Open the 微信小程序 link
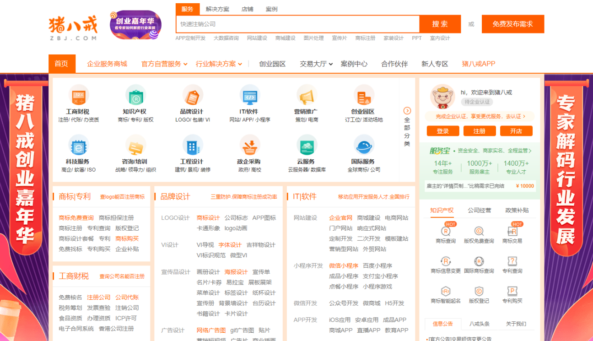 coord(344,265)
